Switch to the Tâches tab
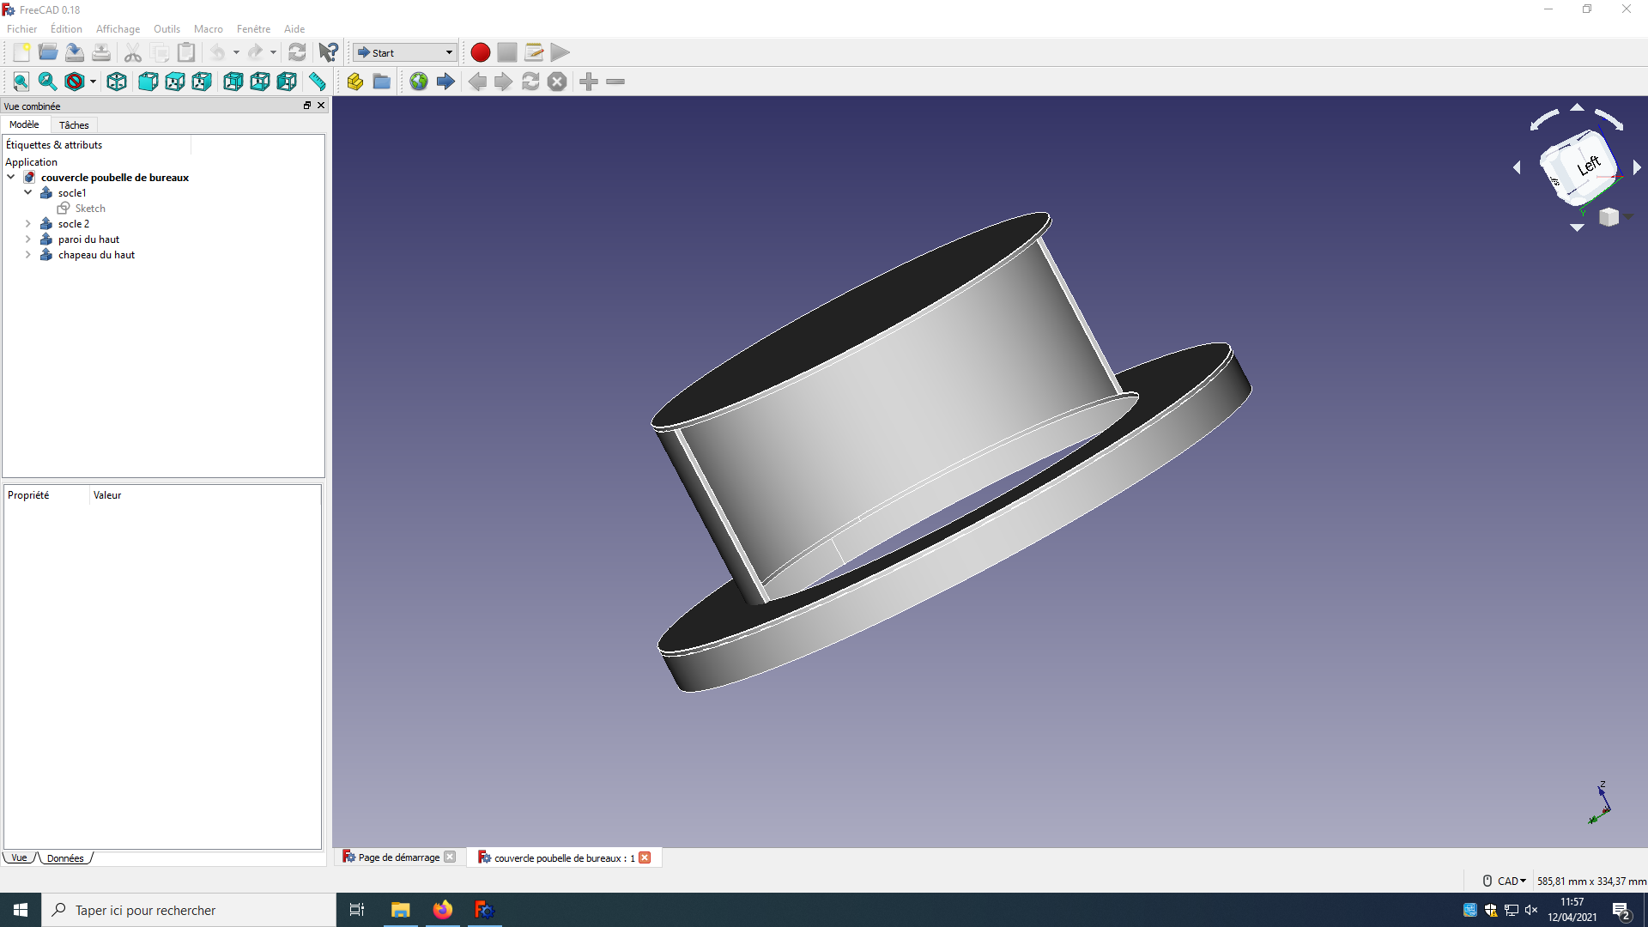1648x927 pixels. tap(74, 125)
